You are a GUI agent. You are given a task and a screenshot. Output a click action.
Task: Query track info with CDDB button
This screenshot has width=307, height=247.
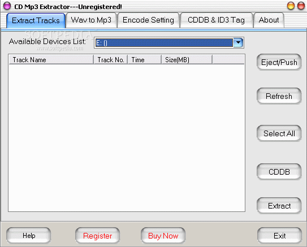pos(279,172)
